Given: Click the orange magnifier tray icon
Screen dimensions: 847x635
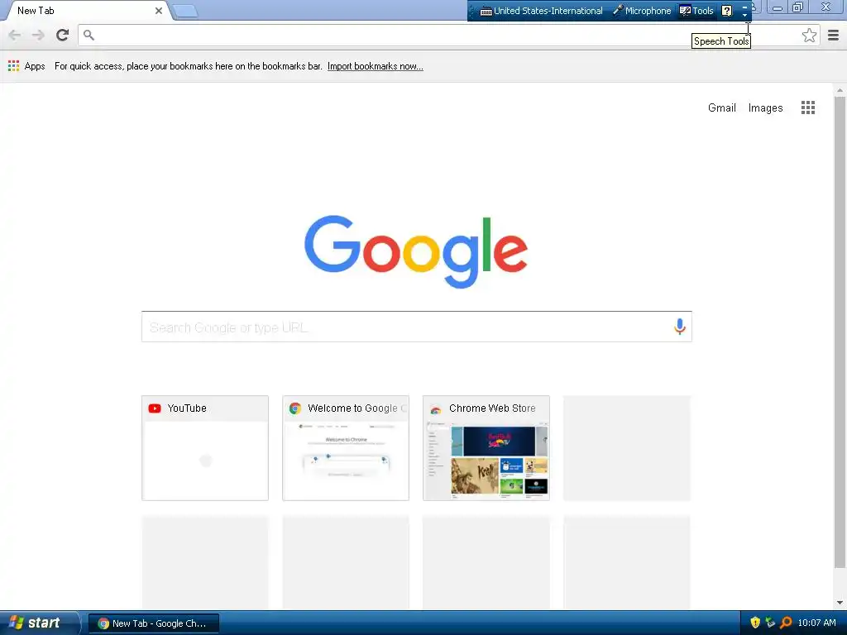Looking at the screenshot, I should point(786,623).
